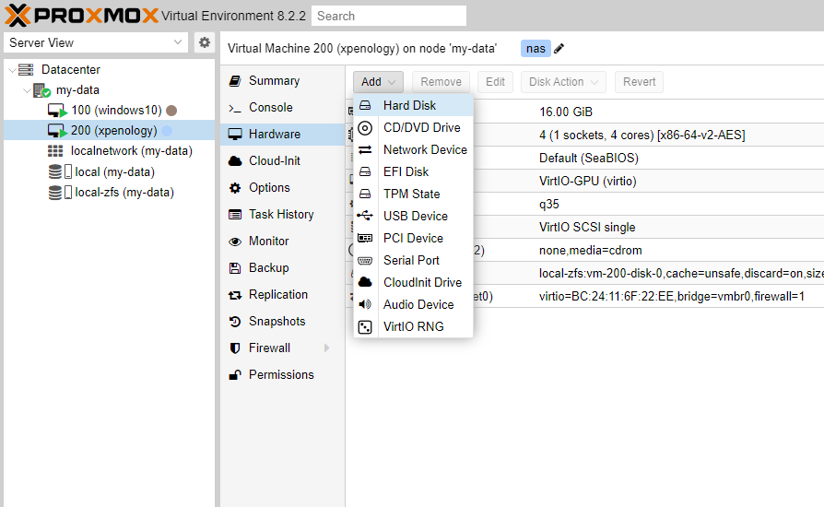Click the Backup floppy disk icon
Image resolution: width=824 pixels, height=507 pixels.
pyautogui.click(x=235, y=268)
